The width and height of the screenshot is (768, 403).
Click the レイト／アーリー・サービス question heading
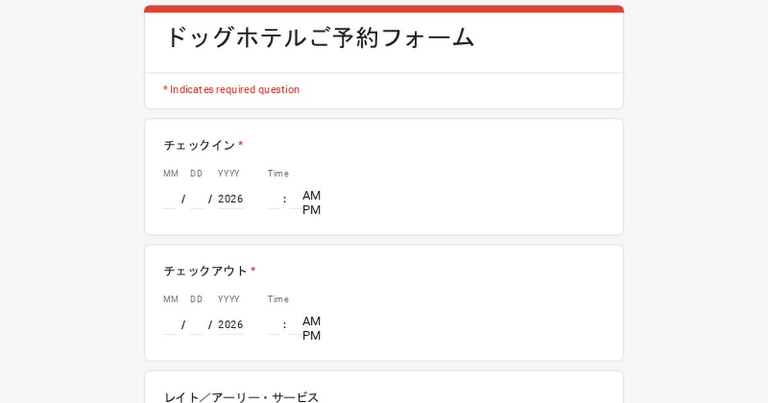pos(241,397)
